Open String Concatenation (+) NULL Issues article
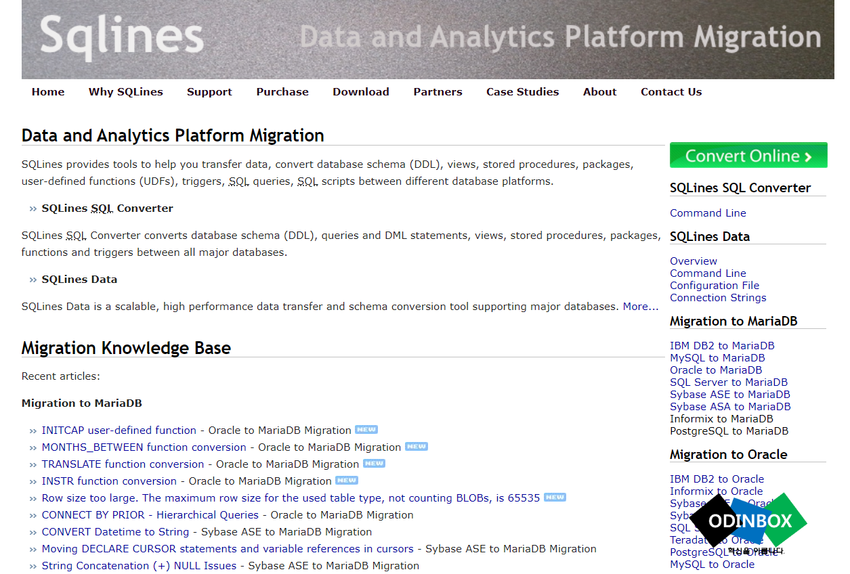The image size is (850, 574). [139, 566]
